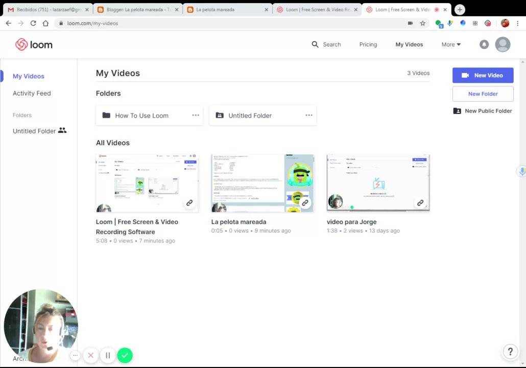
Task: Click the Loom extension icon
Action: pyautogui.click(x=488, y=23)
